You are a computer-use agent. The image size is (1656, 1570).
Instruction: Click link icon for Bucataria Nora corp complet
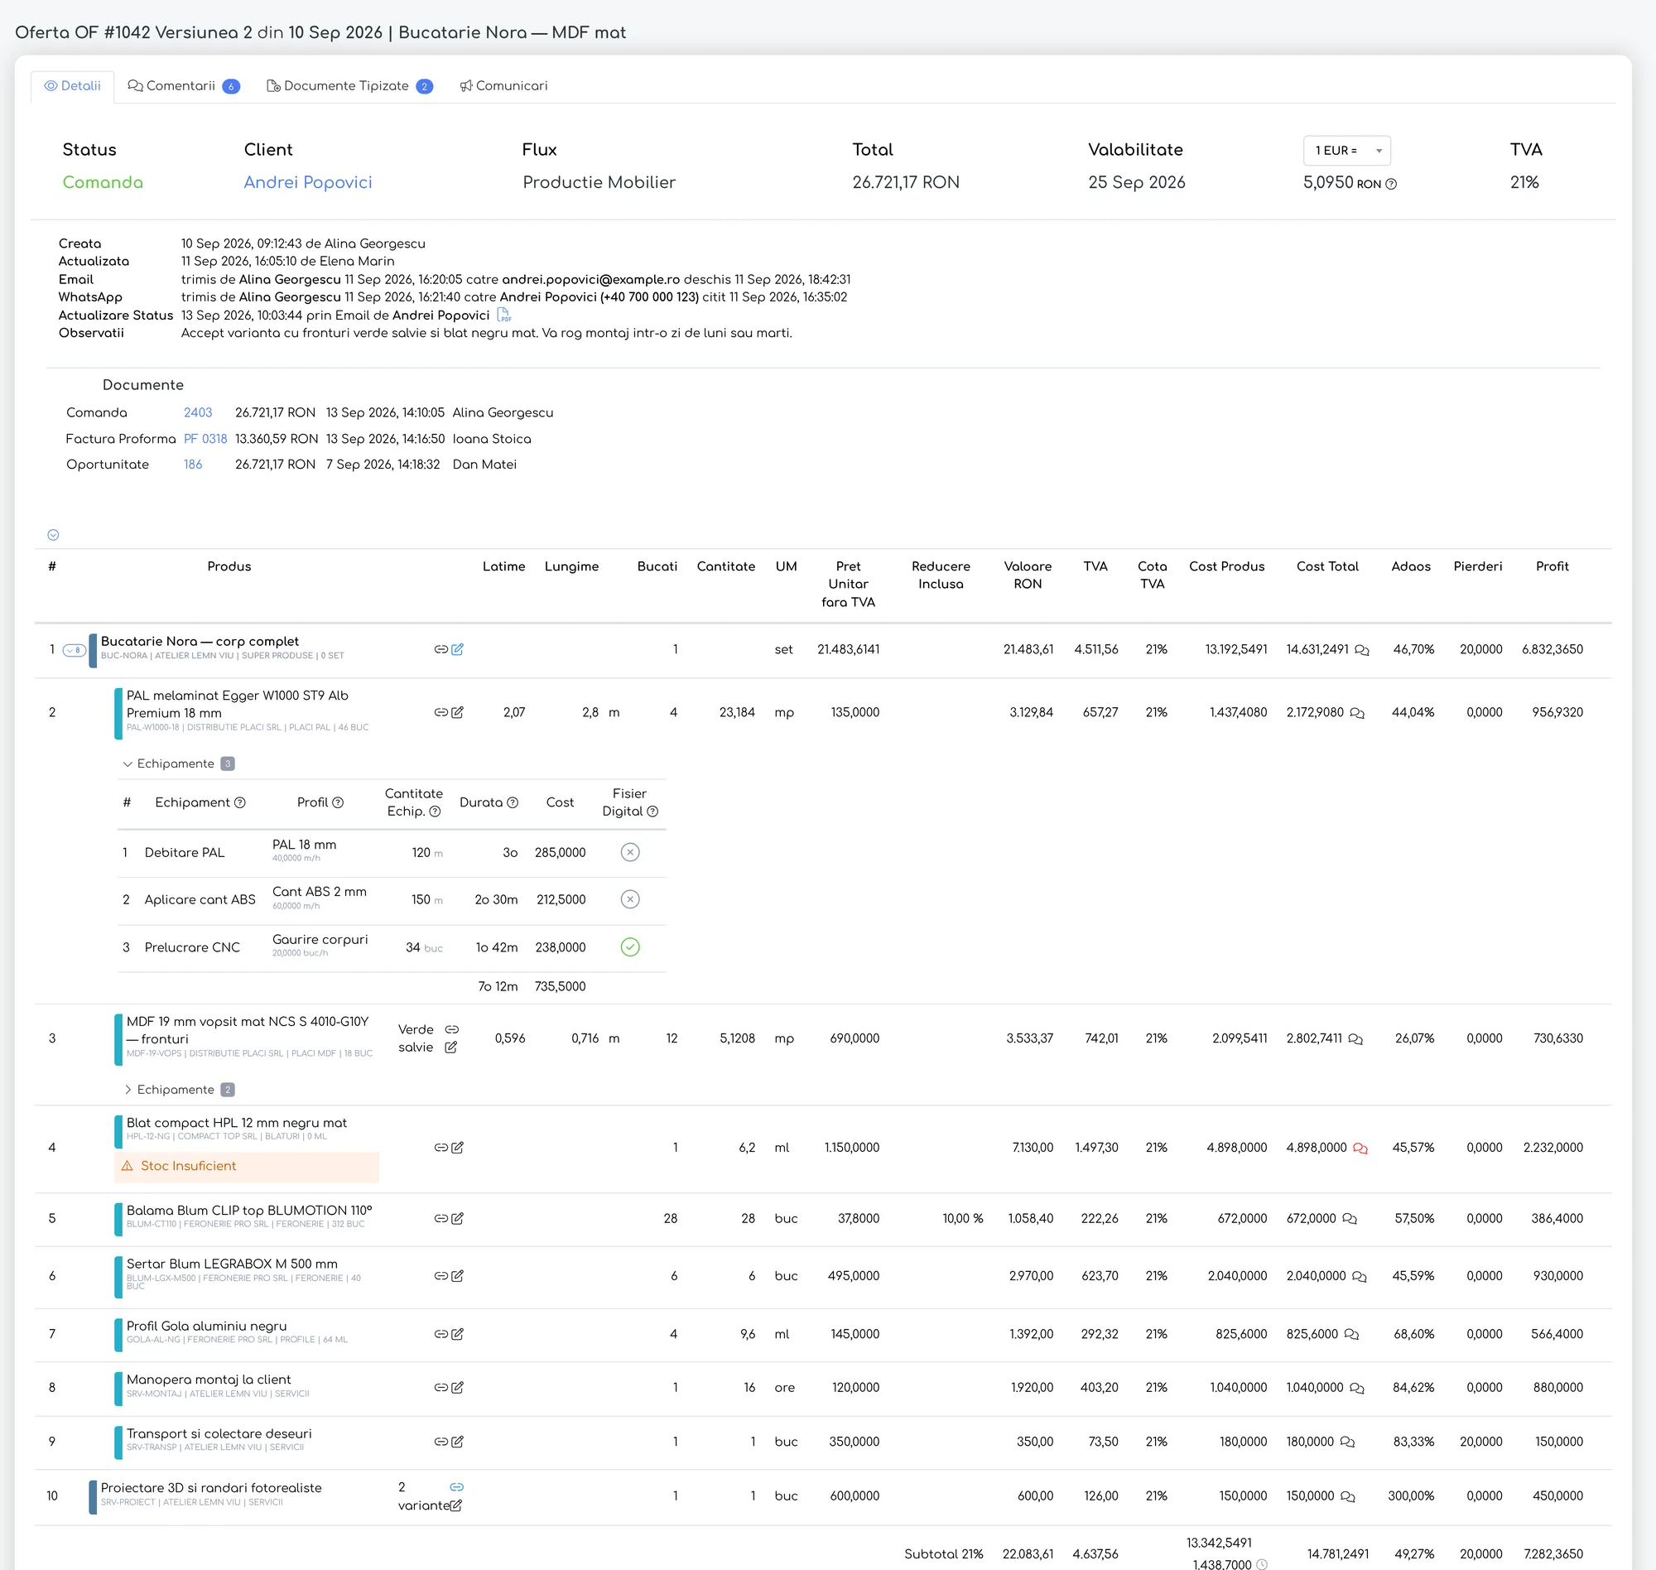click(x=440, y=649)
